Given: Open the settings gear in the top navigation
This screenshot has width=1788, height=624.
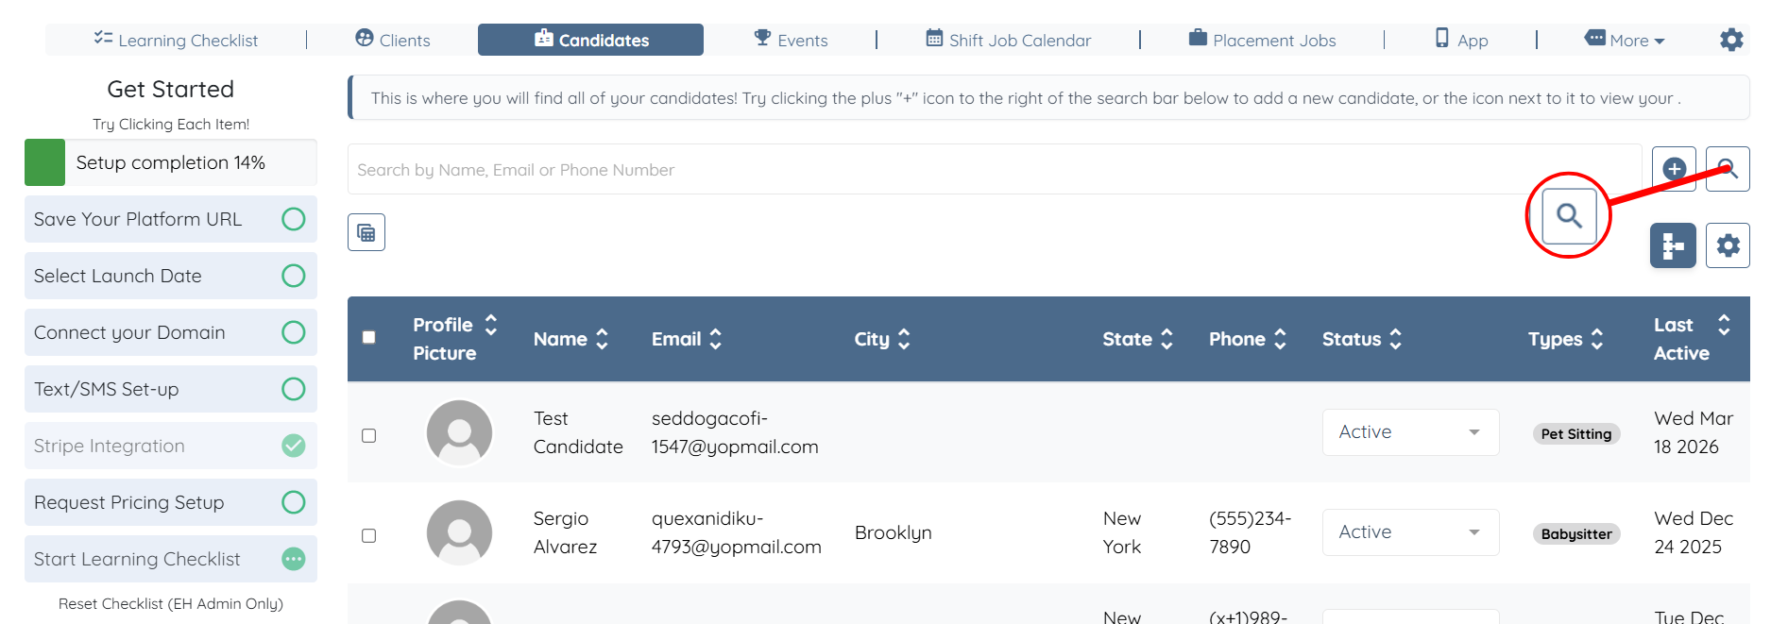Looking at the screenshot, I should point(1731,40).
